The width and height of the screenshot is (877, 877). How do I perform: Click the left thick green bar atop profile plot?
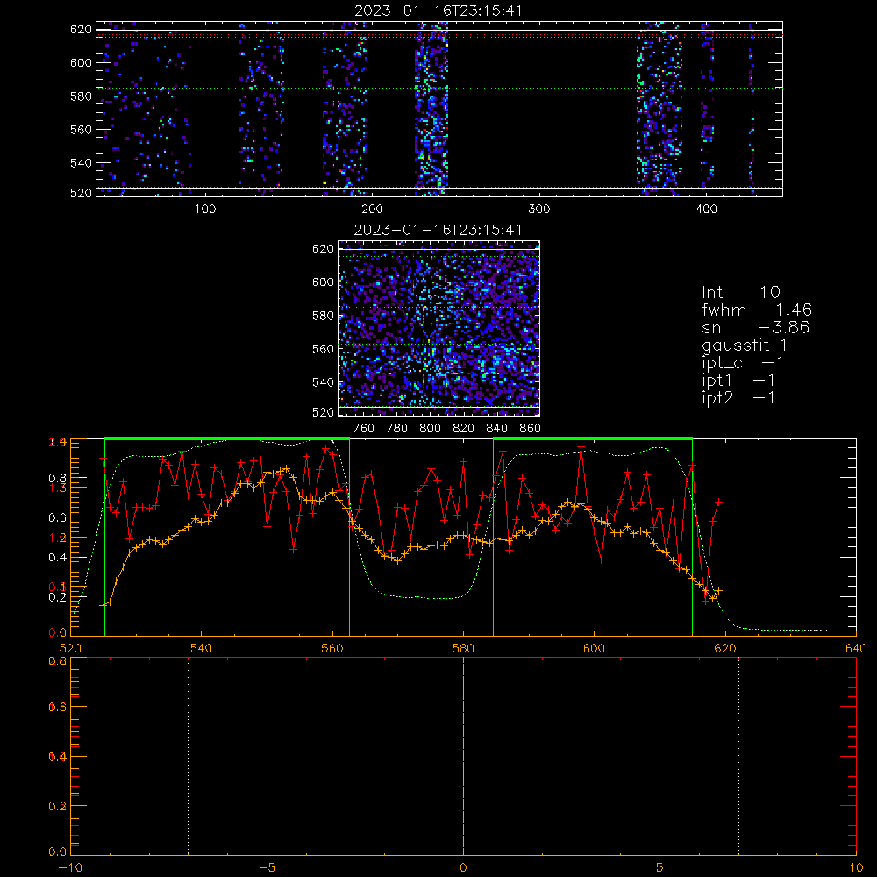(x=227, y=439)
